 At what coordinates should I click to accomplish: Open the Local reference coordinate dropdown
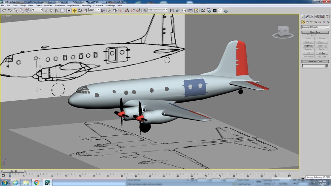pos(94,10)
